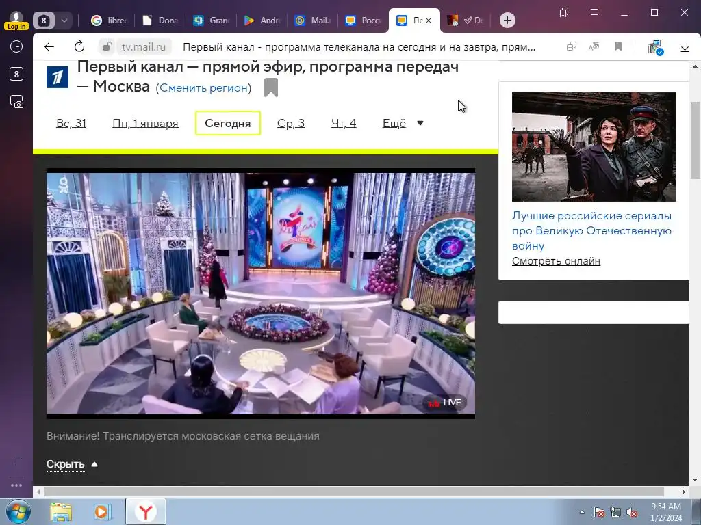The height and width of the screenshot is (525, 701).
Task: Click the live video player
Action: click(261, 293)
